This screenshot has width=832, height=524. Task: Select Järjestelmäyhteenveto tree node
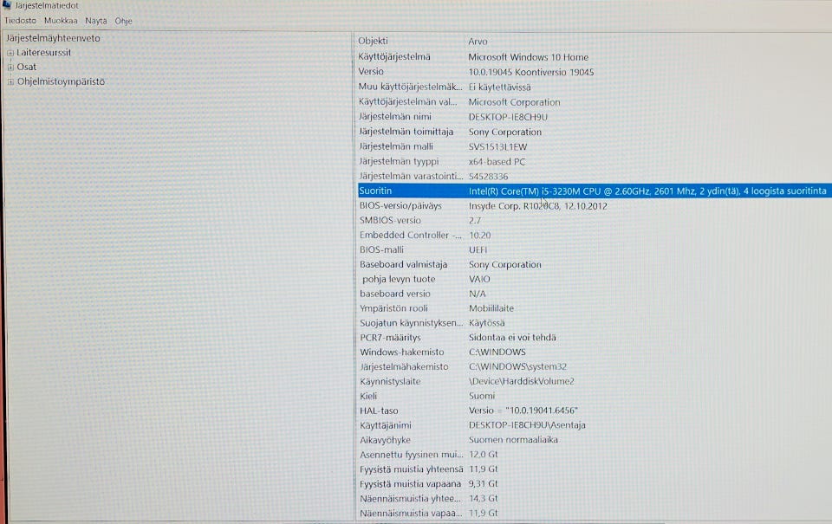point(53,38)
